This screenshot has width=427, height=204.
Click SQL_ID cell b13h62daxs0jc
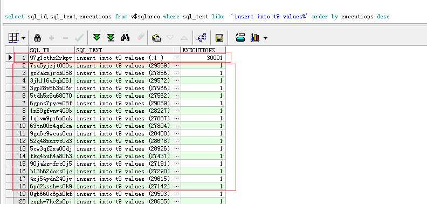click(51, 171)
